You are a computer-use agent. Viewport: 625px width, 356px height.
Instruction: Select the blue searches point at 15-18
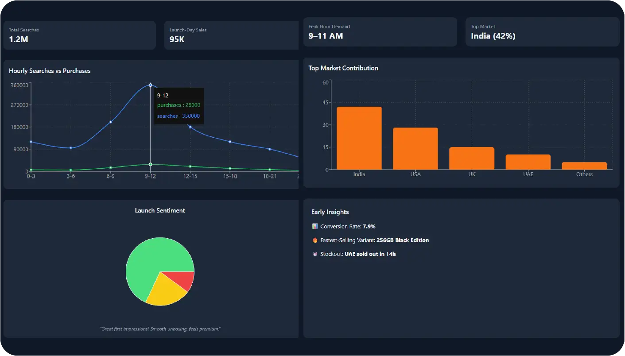coord(230,142)
